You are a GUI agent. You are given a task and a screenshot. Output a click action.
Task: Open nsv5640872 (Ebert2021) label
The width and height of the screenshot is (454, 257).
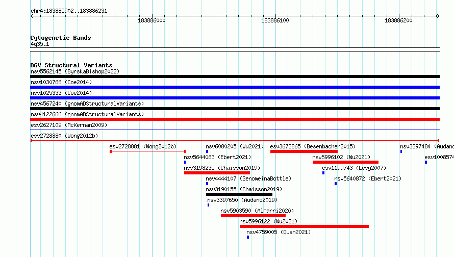(368, 178)
